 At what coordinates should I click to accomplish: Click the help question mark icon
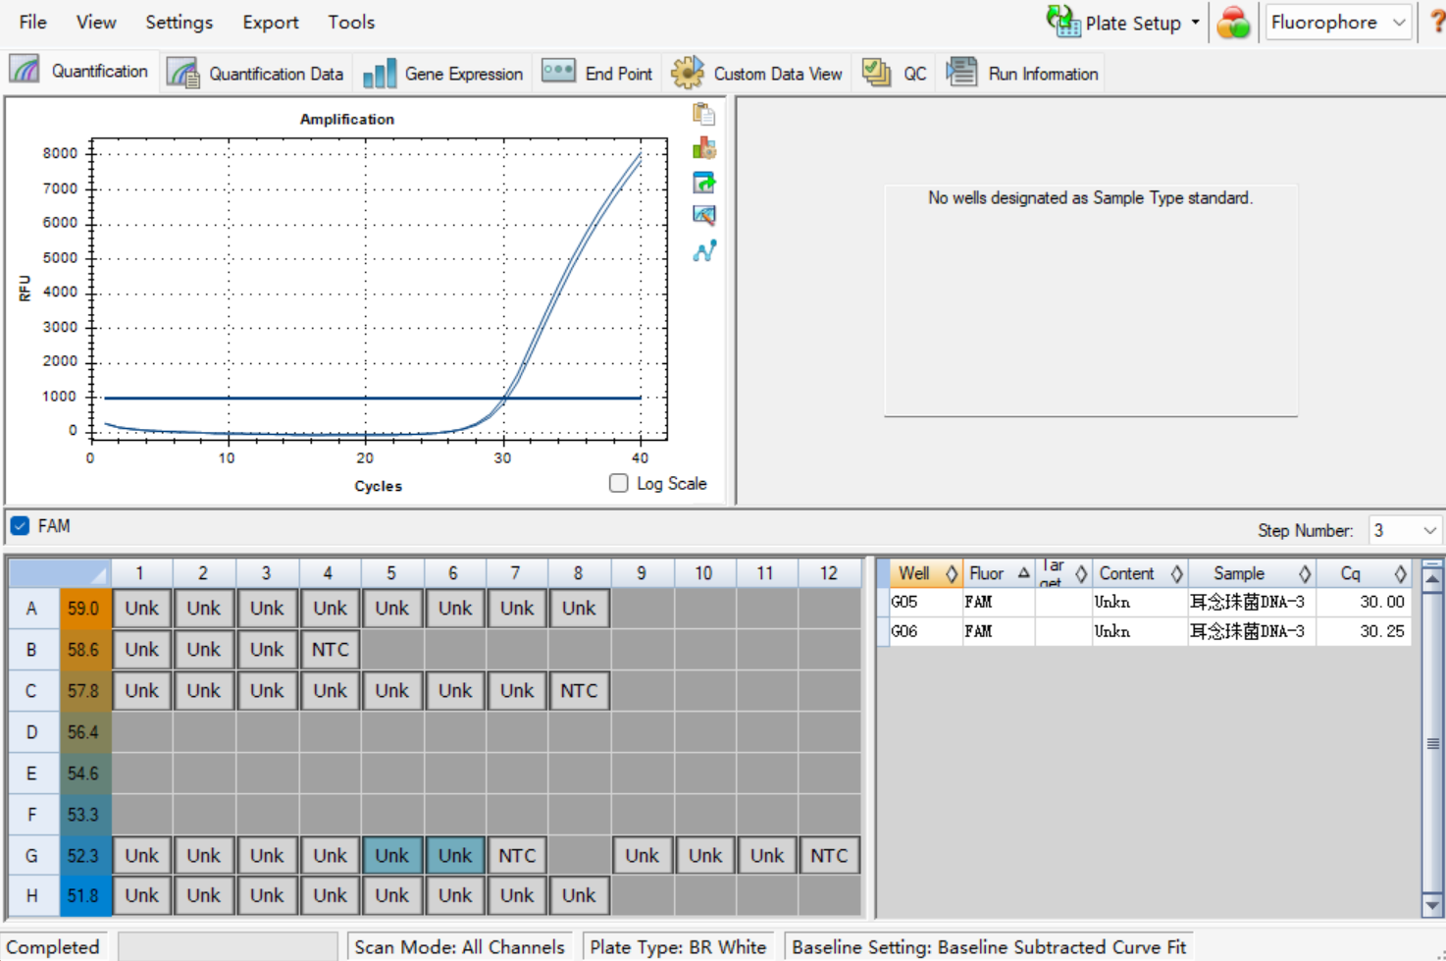click(1437, 22)
